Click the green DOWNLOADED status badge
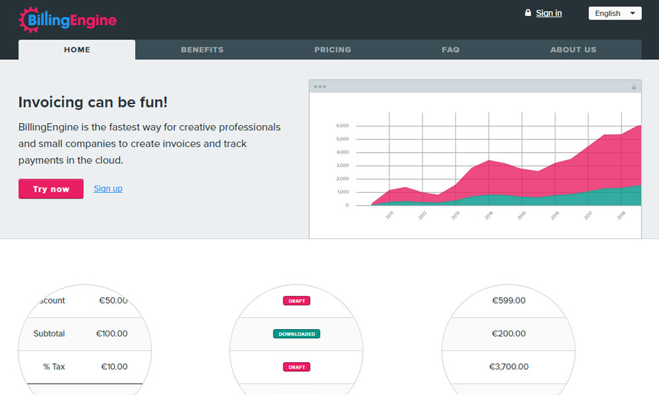The image size is (659, 395). pos(297,334)
